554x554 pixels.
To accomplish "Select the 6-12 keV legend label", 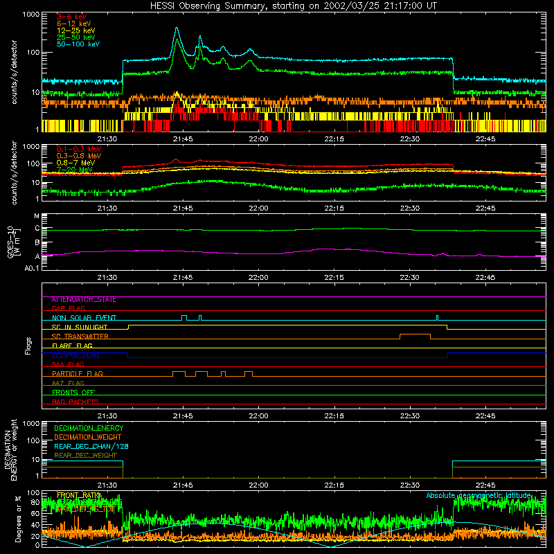I will pos(74,24).
